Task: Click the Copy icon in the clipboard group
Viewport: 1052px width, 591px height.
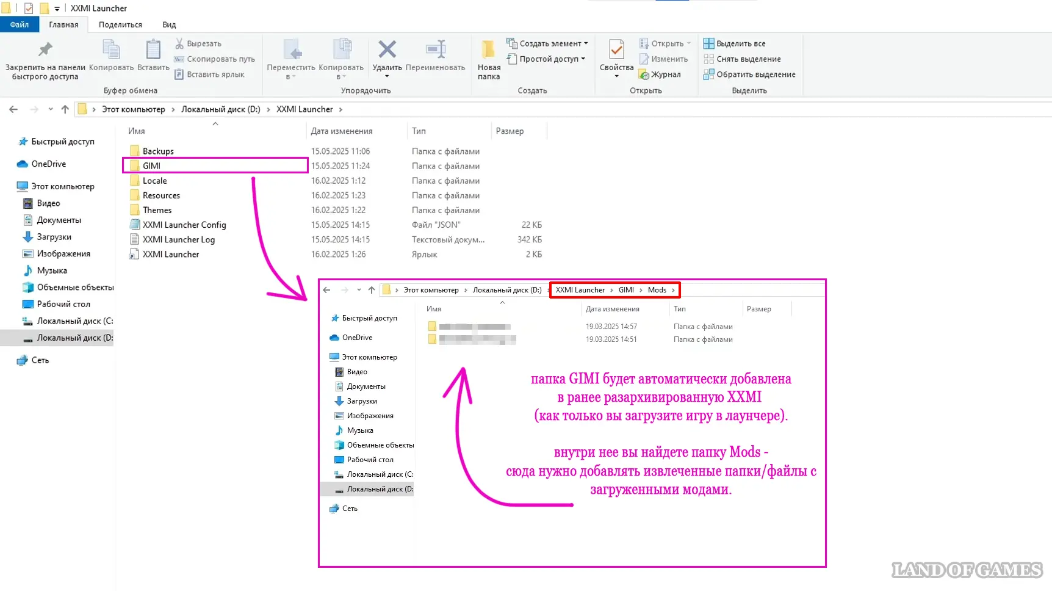Action: pos(111,50)
